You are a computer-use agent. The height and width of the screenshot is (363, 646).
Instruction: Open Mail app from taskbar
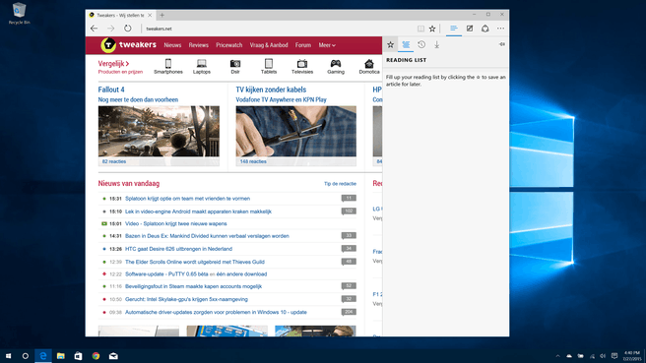tap(113, 356)
